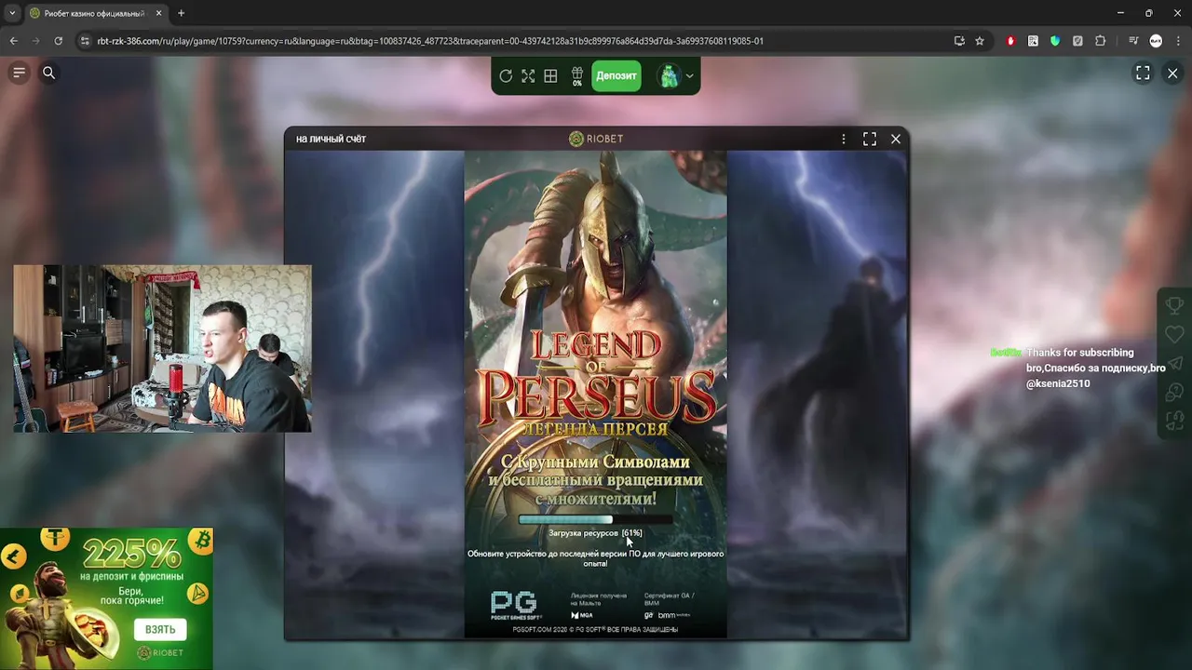1192x670 pixels.
Task: Click the MGA license logo in the game footer
Action: point(582,615)
